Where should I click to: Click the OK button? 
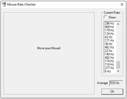pyautogui.click(x=112, y=92)
